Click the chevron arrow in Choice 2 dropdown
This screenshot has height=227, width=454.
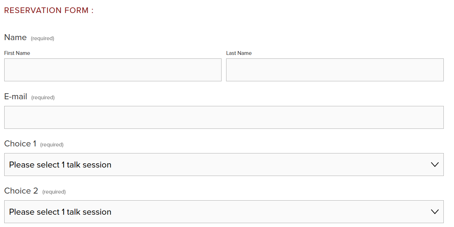point(435,212)
